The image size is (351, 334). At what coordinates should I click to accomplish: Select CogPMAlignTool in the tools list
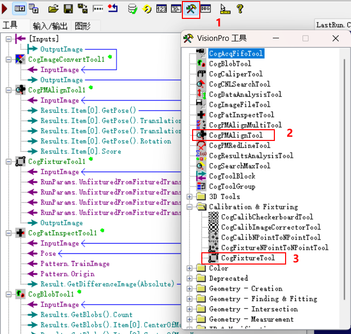236,135
